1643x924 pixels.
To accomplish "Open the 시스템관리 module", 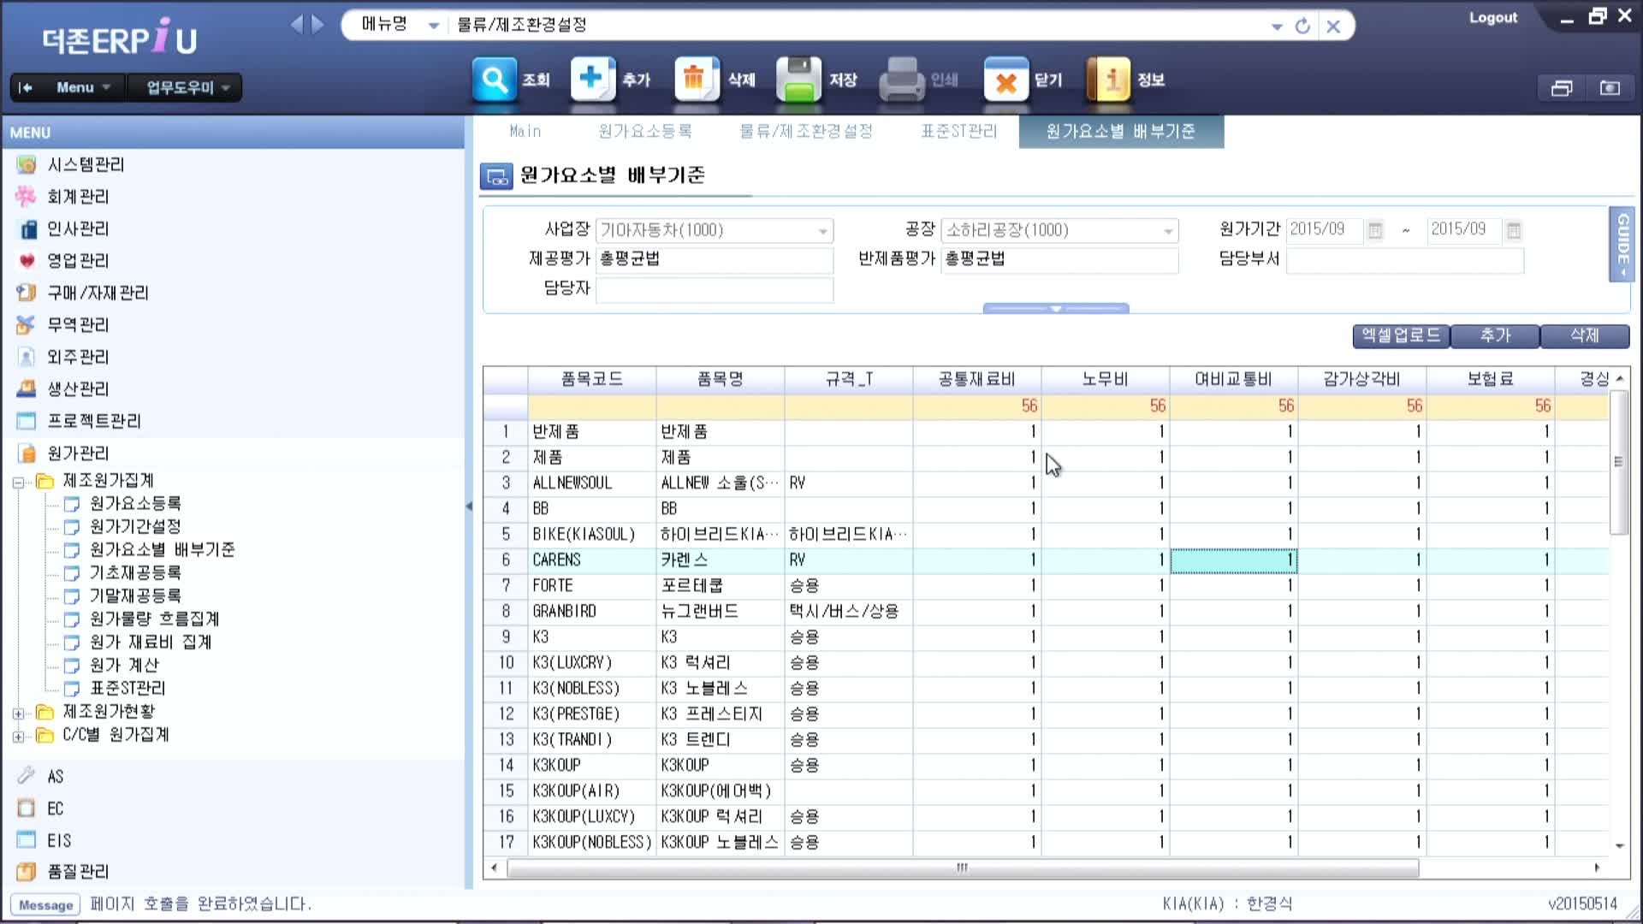I will pos(86,164).
